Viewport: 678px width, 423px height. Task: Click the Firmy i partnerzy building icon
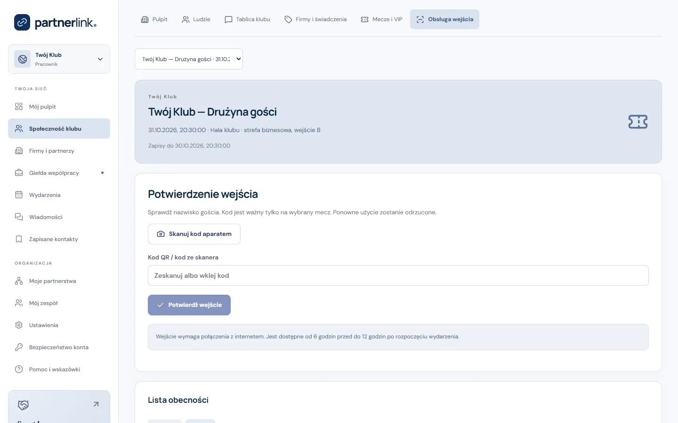[x=19, y=151]
